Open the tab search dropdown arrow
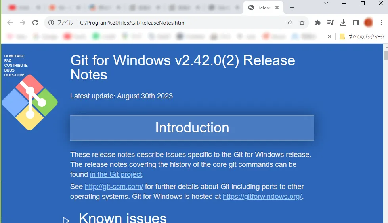Screen dimensions: 388x223 (326, 3)
